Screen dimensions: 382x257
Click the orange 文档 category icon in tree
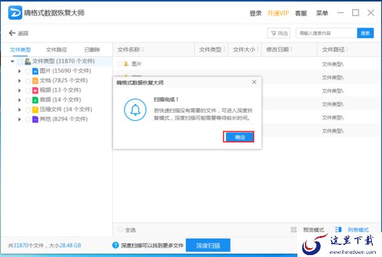click(35, 81)
